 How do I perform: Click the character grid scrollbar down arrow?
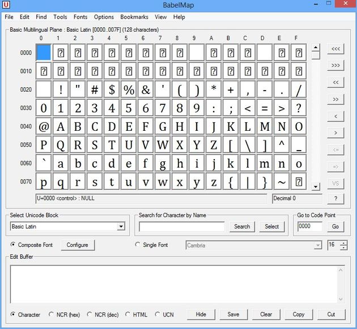click(x=316, y=187)
